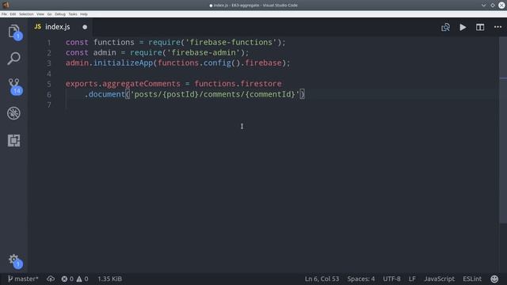This screenshot has height=285, width=507.
Task: Click the warnings triangle count in status bar
Action: [x=82, y=279]
